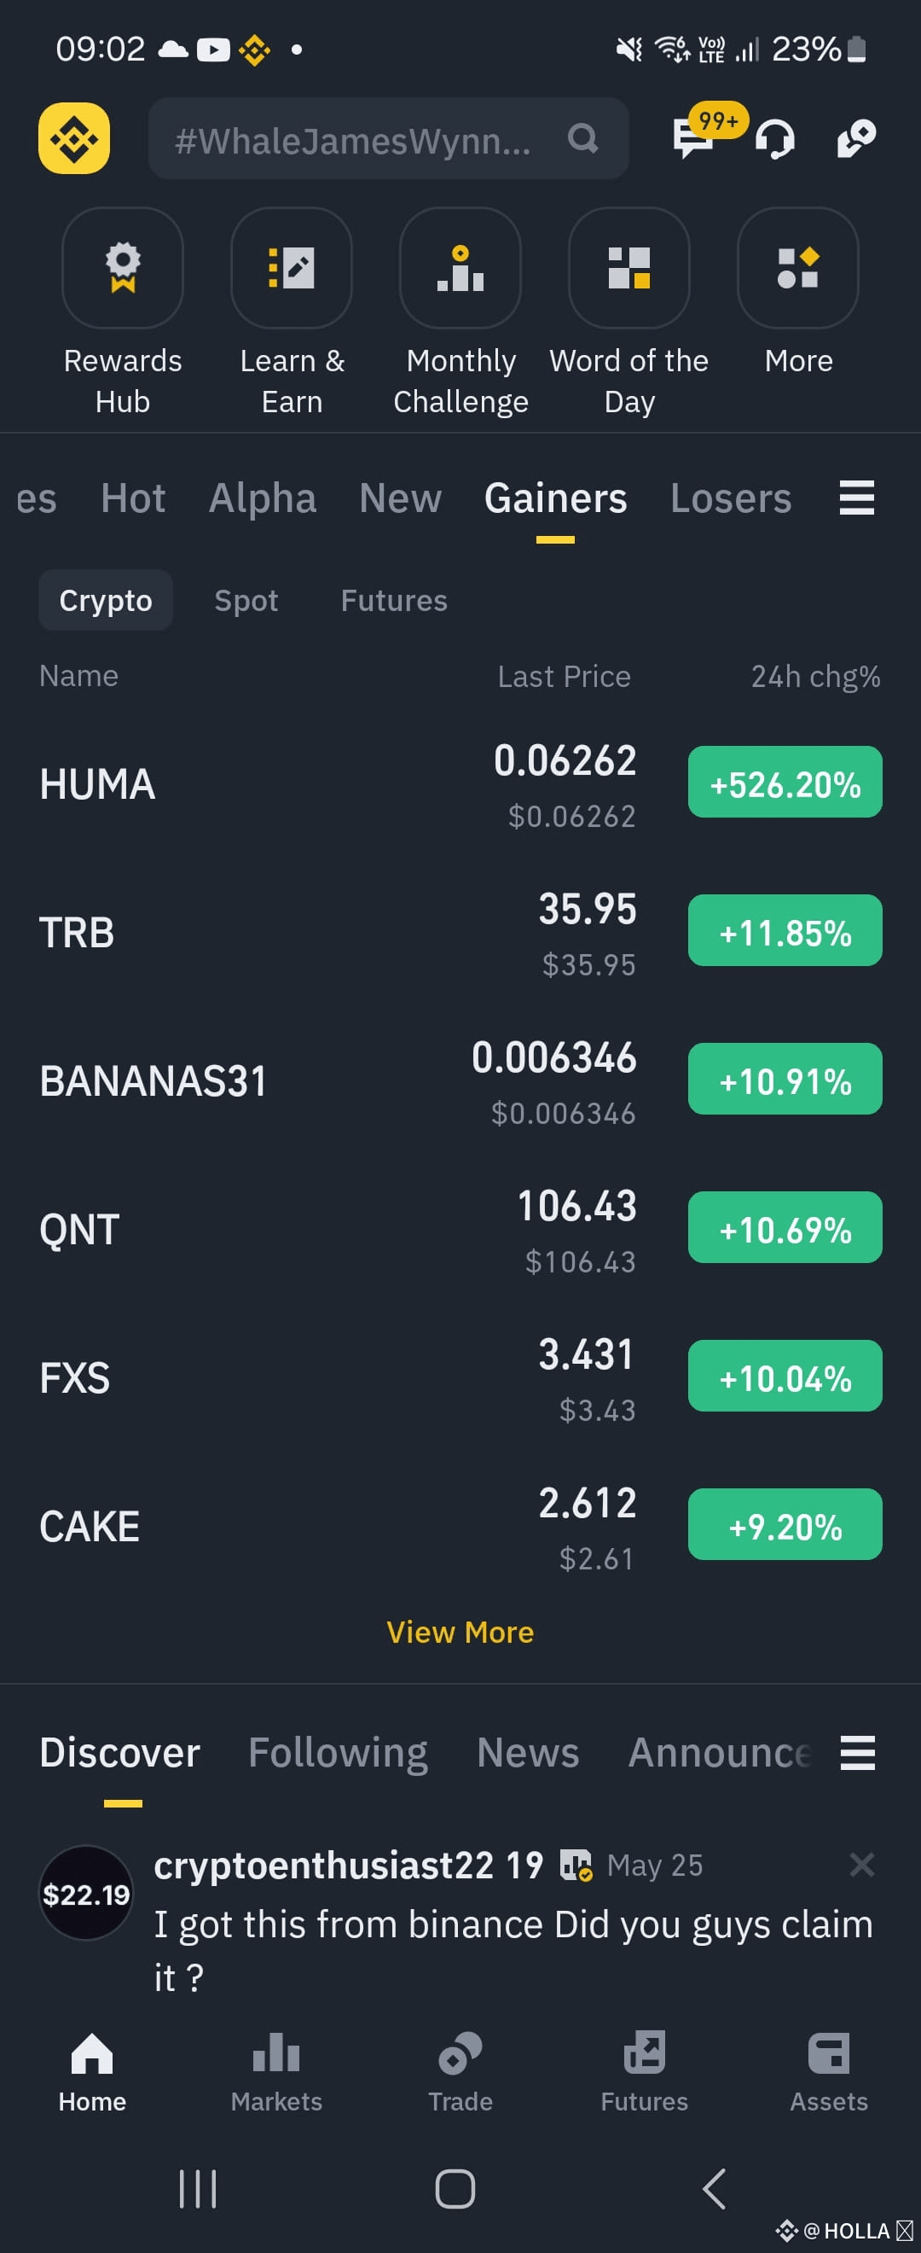Open Word of the Day
921x2253 pixels.
[x=629, y=268]
